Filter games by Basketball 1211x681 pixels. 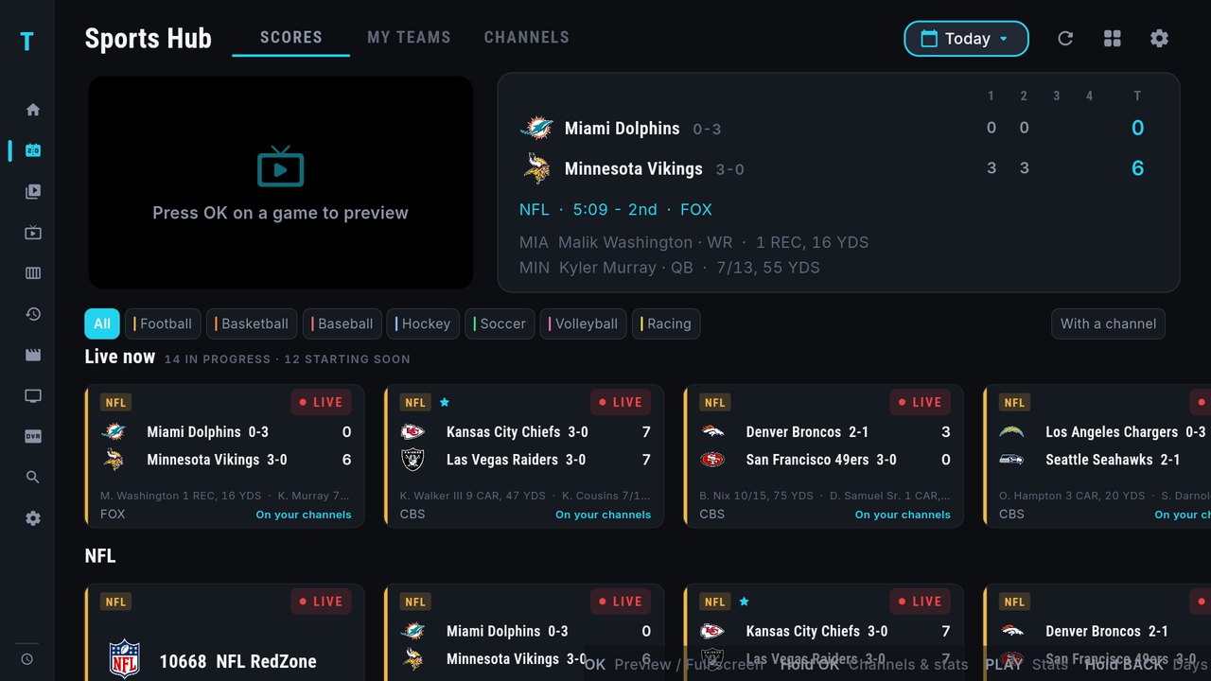252,323
